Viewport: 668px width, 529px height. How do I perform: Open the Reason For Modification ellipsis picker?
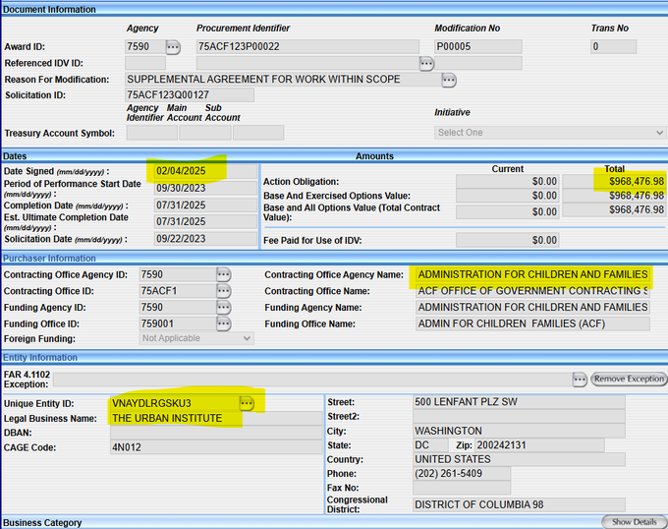[449, 79]
